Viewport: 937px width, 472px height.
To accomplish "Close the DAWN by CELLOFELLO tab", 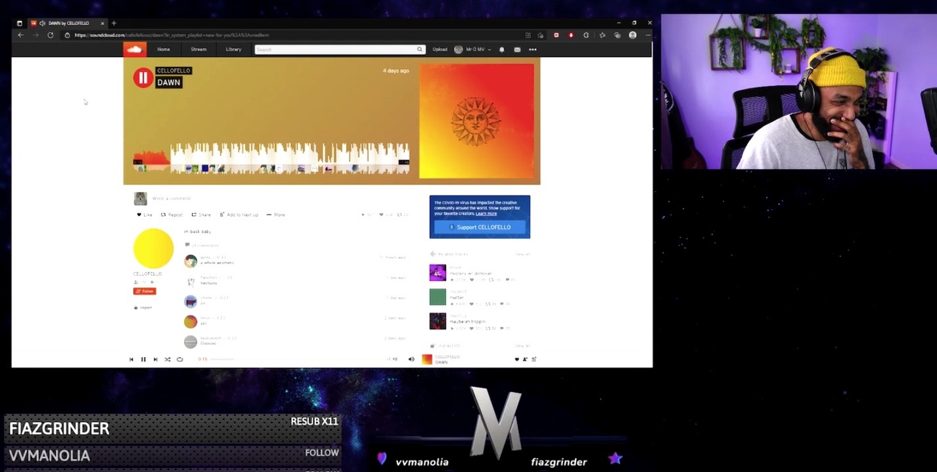I will (x=103, y=23).
